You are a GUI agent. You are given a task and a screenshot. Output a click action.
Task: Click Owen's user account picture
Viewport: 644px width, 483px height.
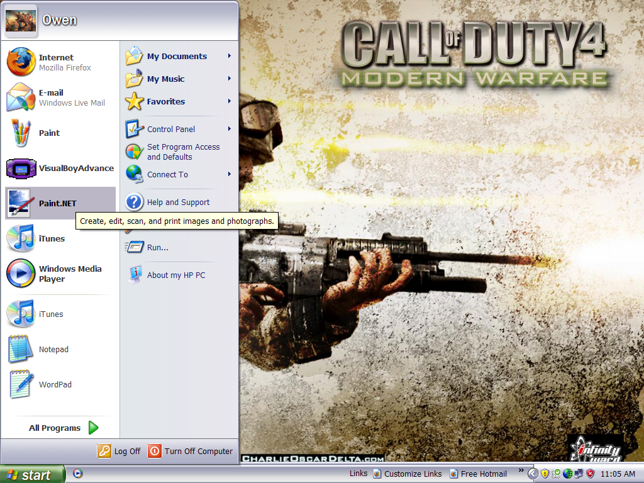click(20, 20)
